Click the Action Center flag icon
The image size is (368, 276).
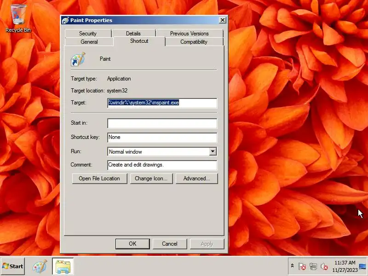(x=302, y=266)
